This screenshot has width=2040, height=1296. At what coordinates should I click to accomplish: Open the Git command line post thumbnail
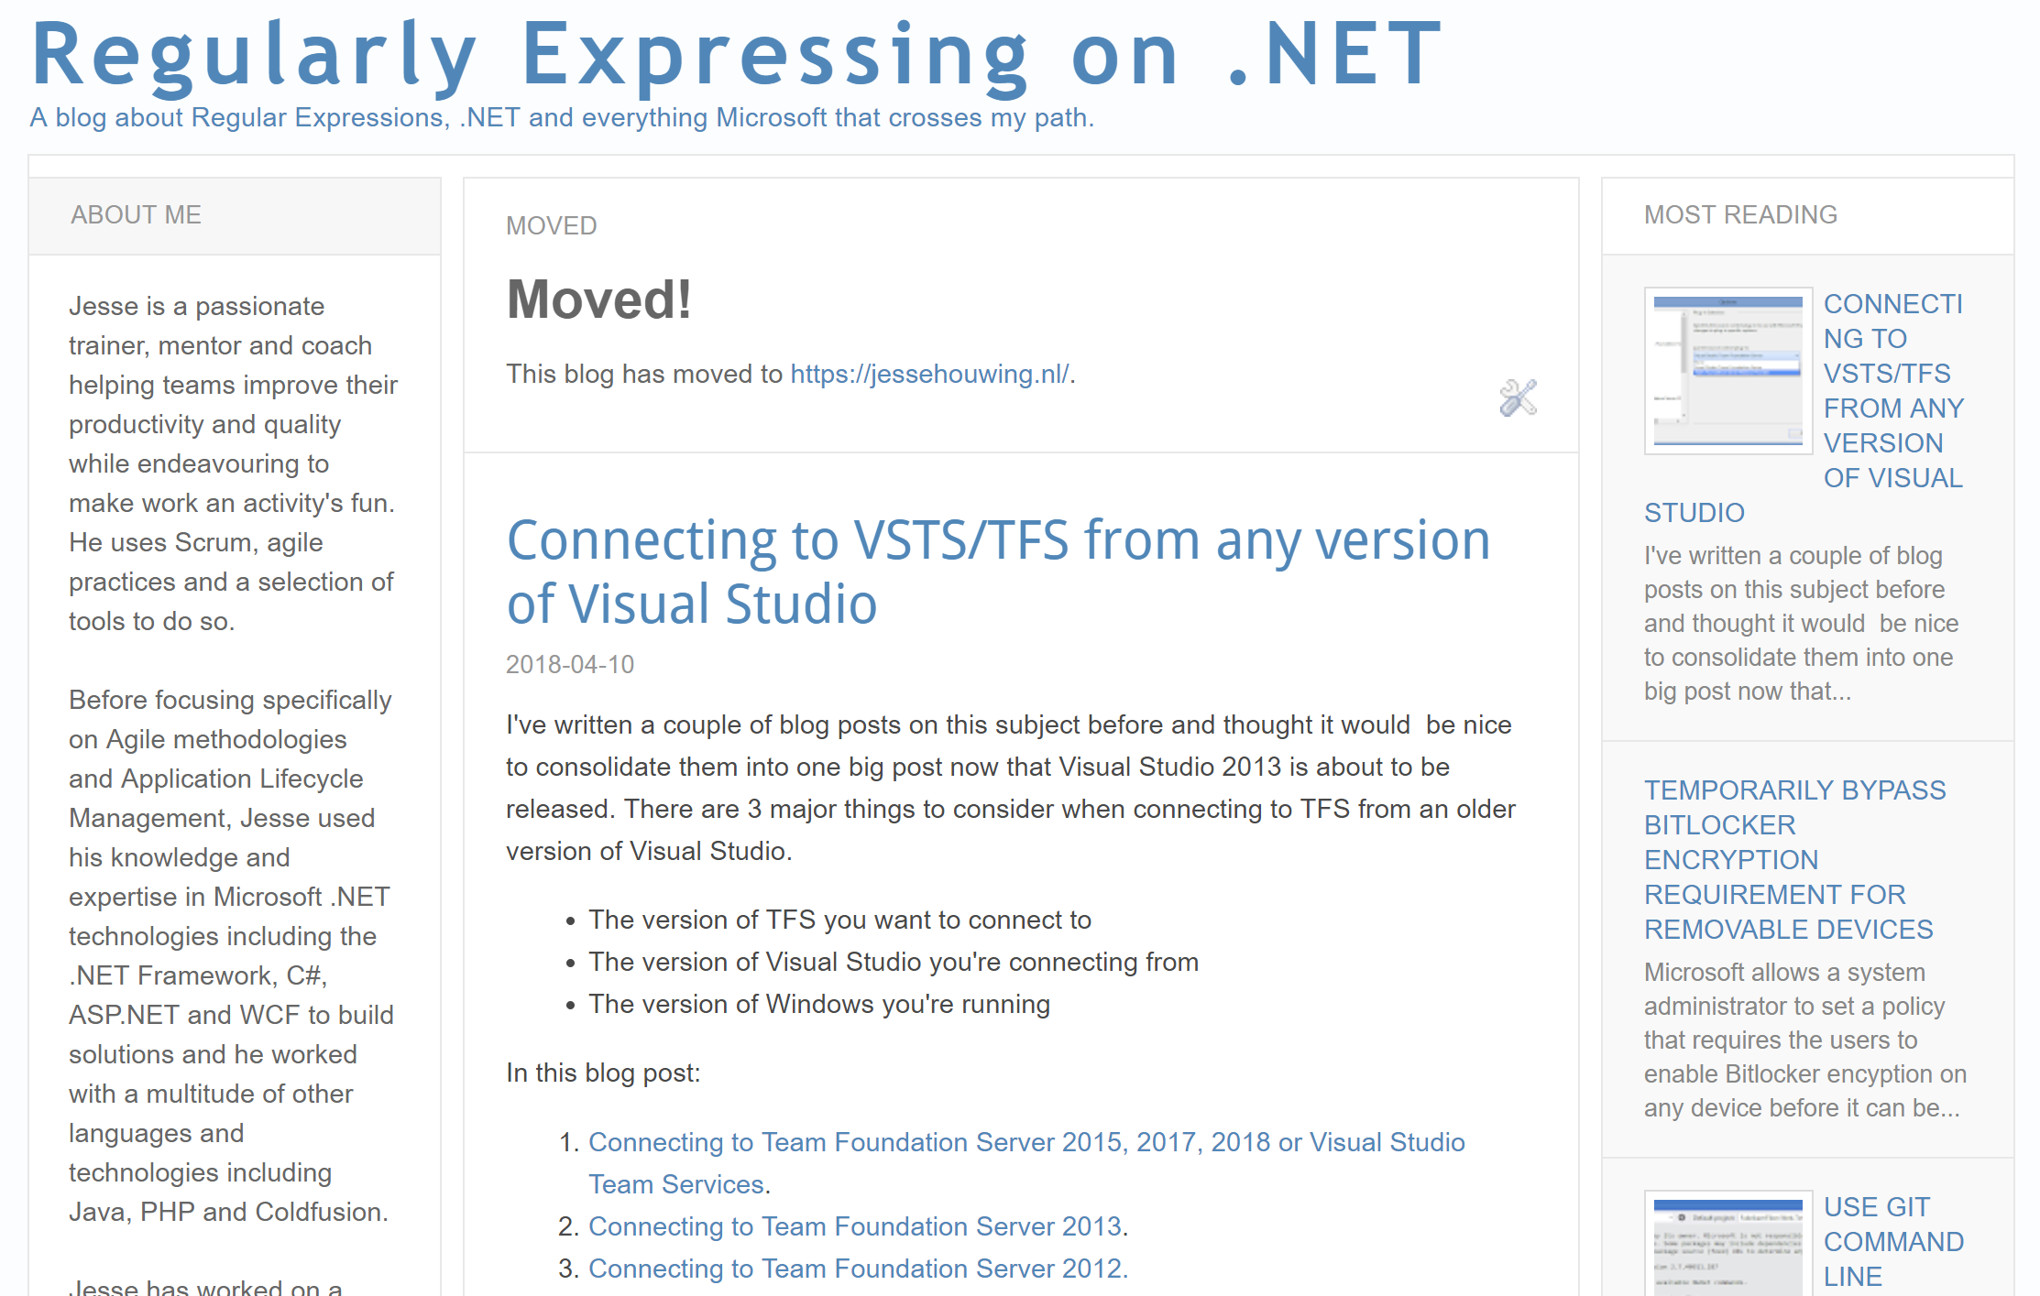1727,1246
